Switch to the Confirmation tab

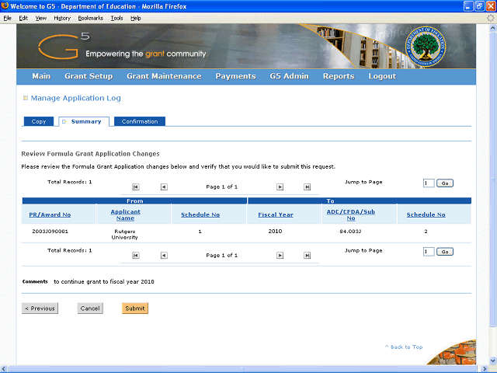[x=140, y=121]
